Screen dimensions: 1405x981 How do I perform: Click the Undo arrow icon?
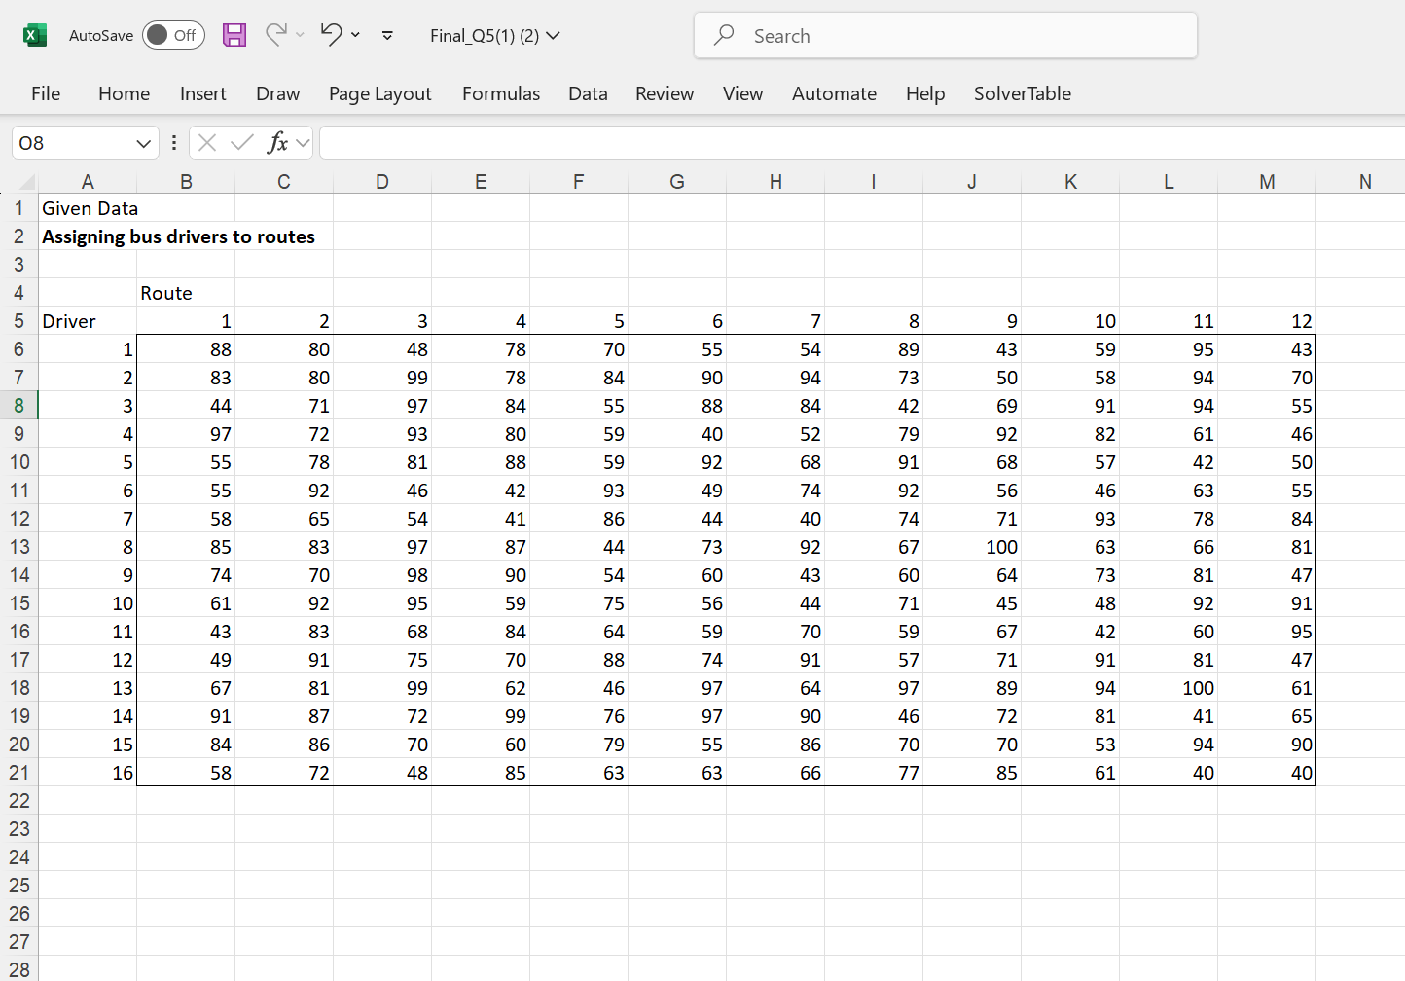332,35
